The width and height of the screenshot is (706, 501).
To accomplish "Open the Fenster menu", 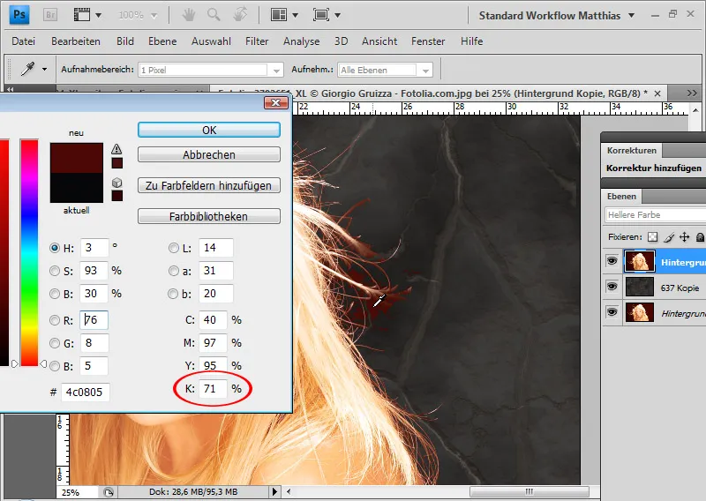I will click(428, 41).
